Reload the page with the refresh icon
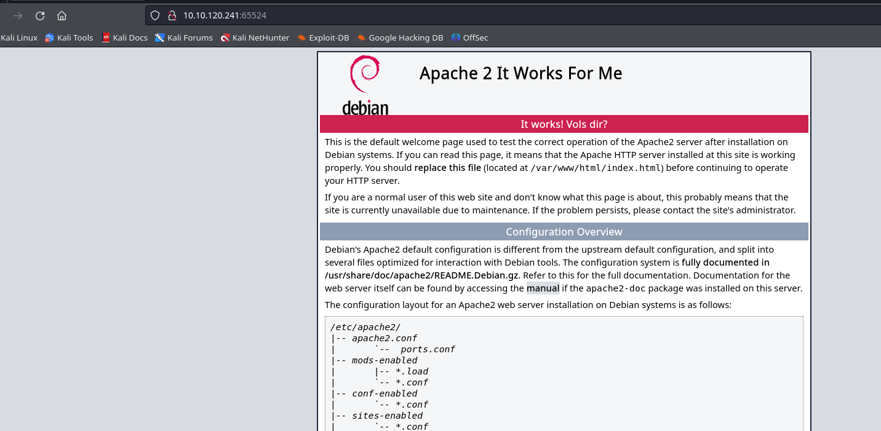Viewport: 881px width, 431px height. (x=40, y=15)
